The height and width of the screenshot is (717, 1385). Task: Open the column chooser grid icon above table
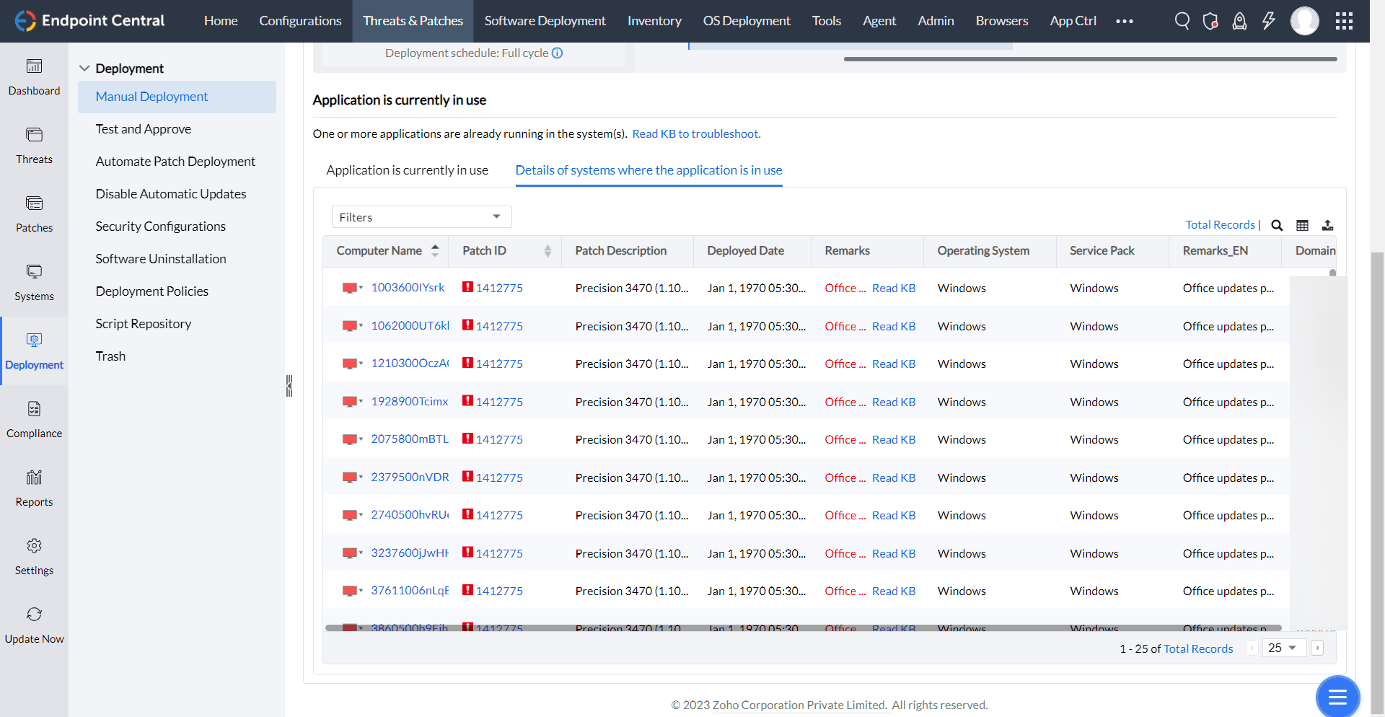tap(1303, 225)
